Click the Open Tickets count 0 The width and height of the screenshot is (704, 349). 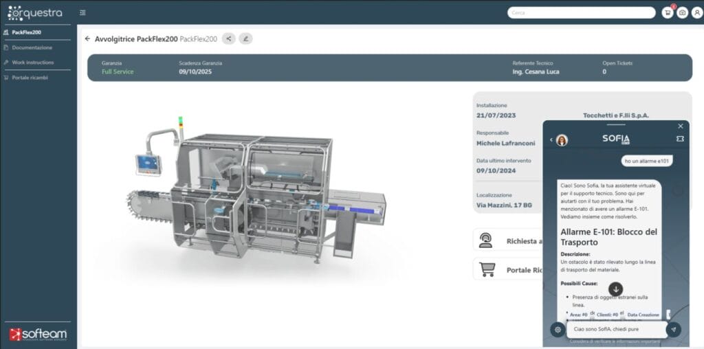click(x=604, y=71)
